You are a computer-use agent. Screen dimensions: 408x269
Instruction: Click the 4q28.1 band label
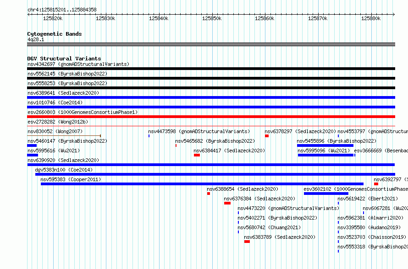coord(36,39)
